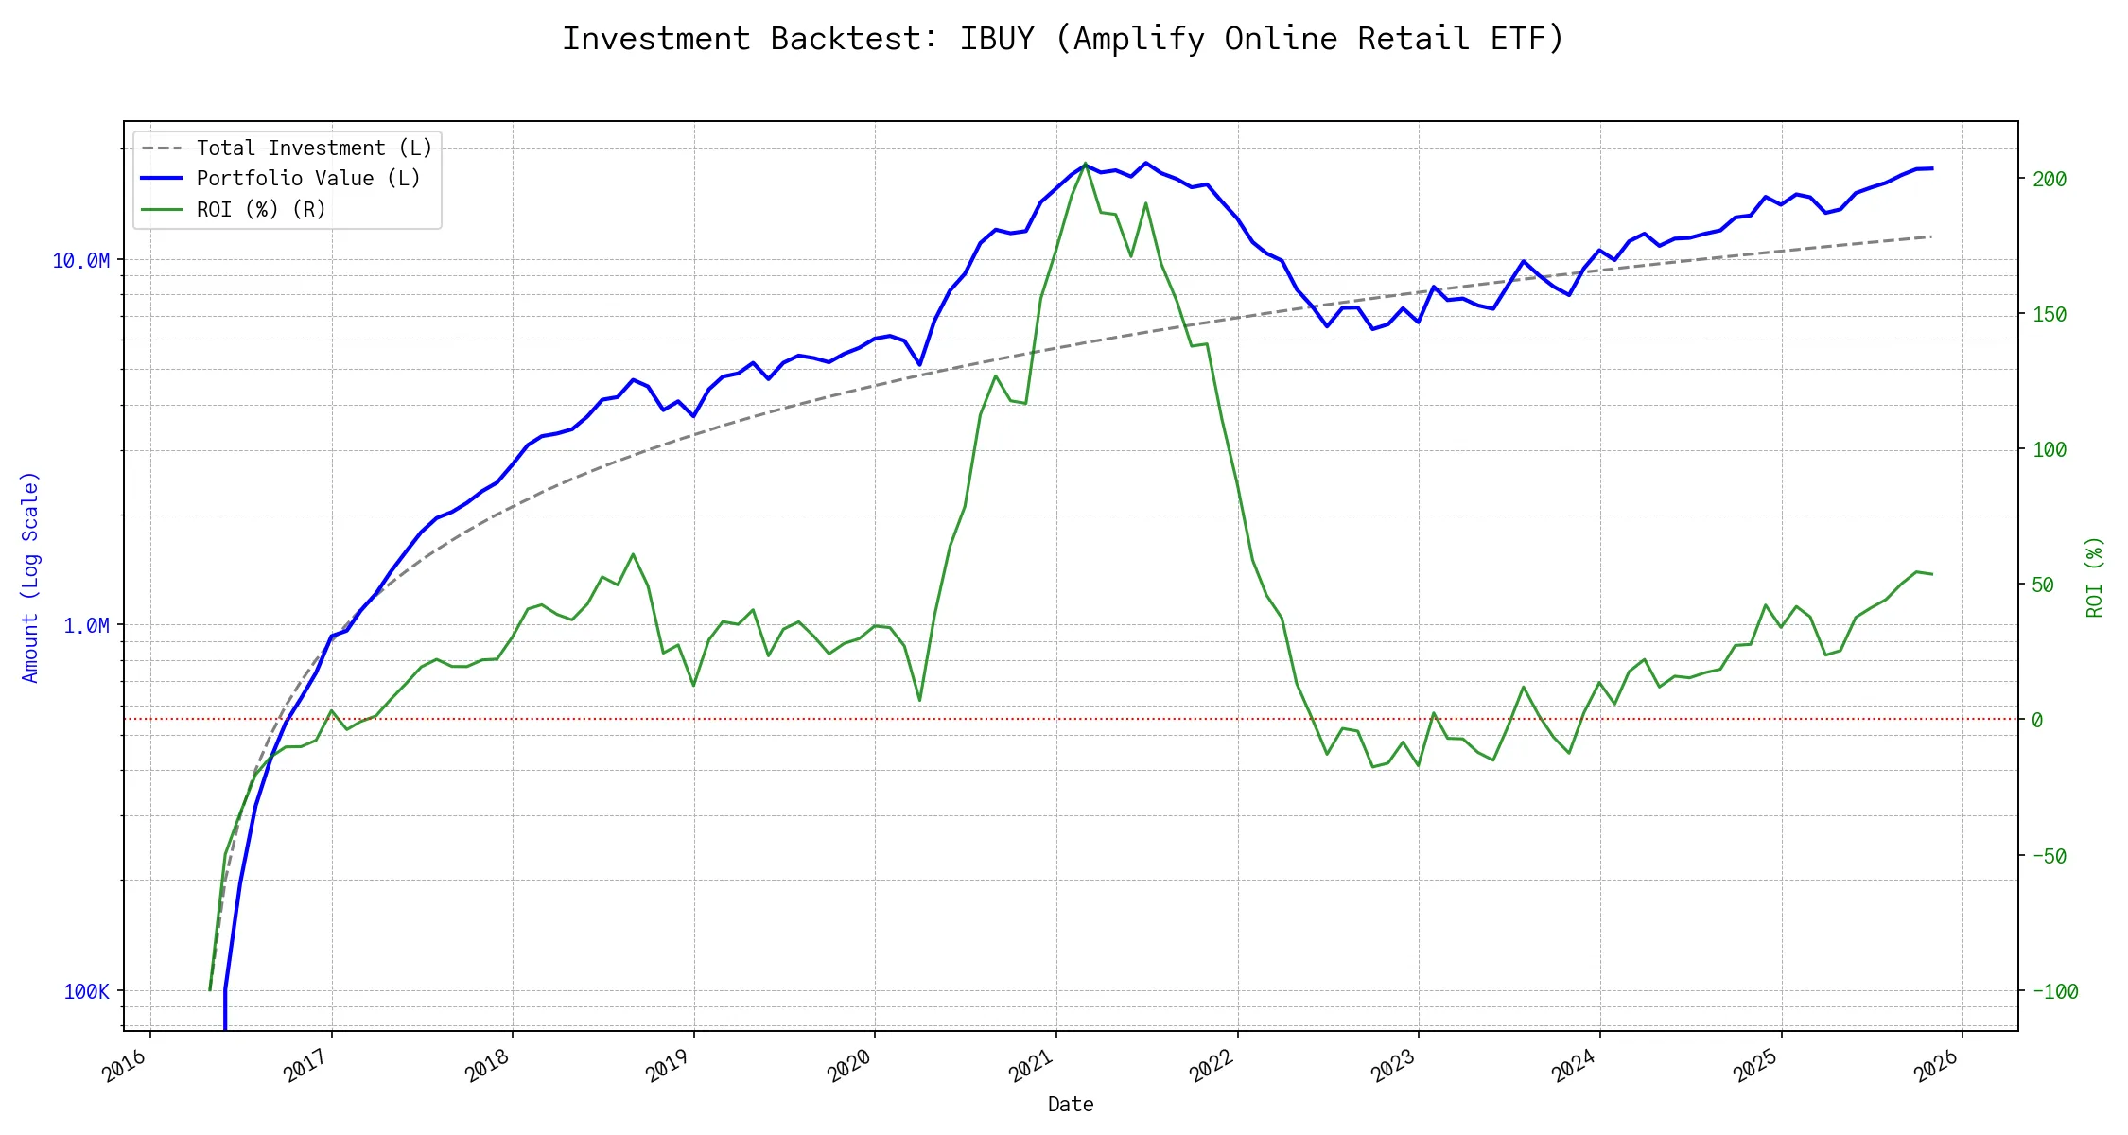Image resolution: width=2128 pixels, height=1135 pixels.
Task: Click the 2021 date axis label
Action: (1031, 1066)
